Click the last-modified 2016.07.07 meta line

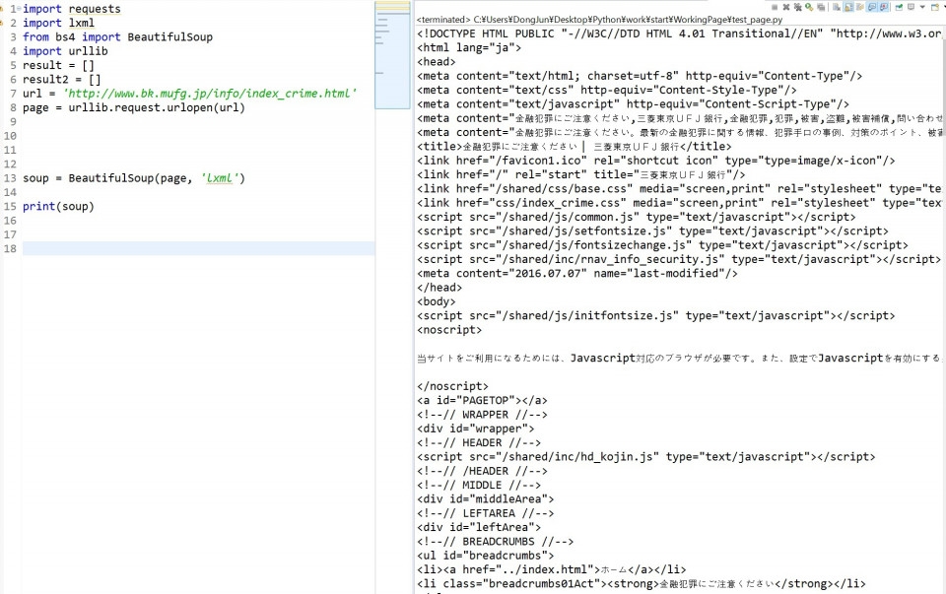577,274
